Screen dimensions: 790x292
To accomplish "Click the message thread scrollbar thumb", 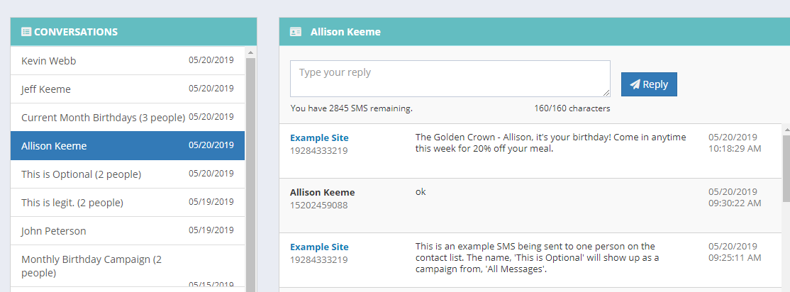I will (786, 169).
